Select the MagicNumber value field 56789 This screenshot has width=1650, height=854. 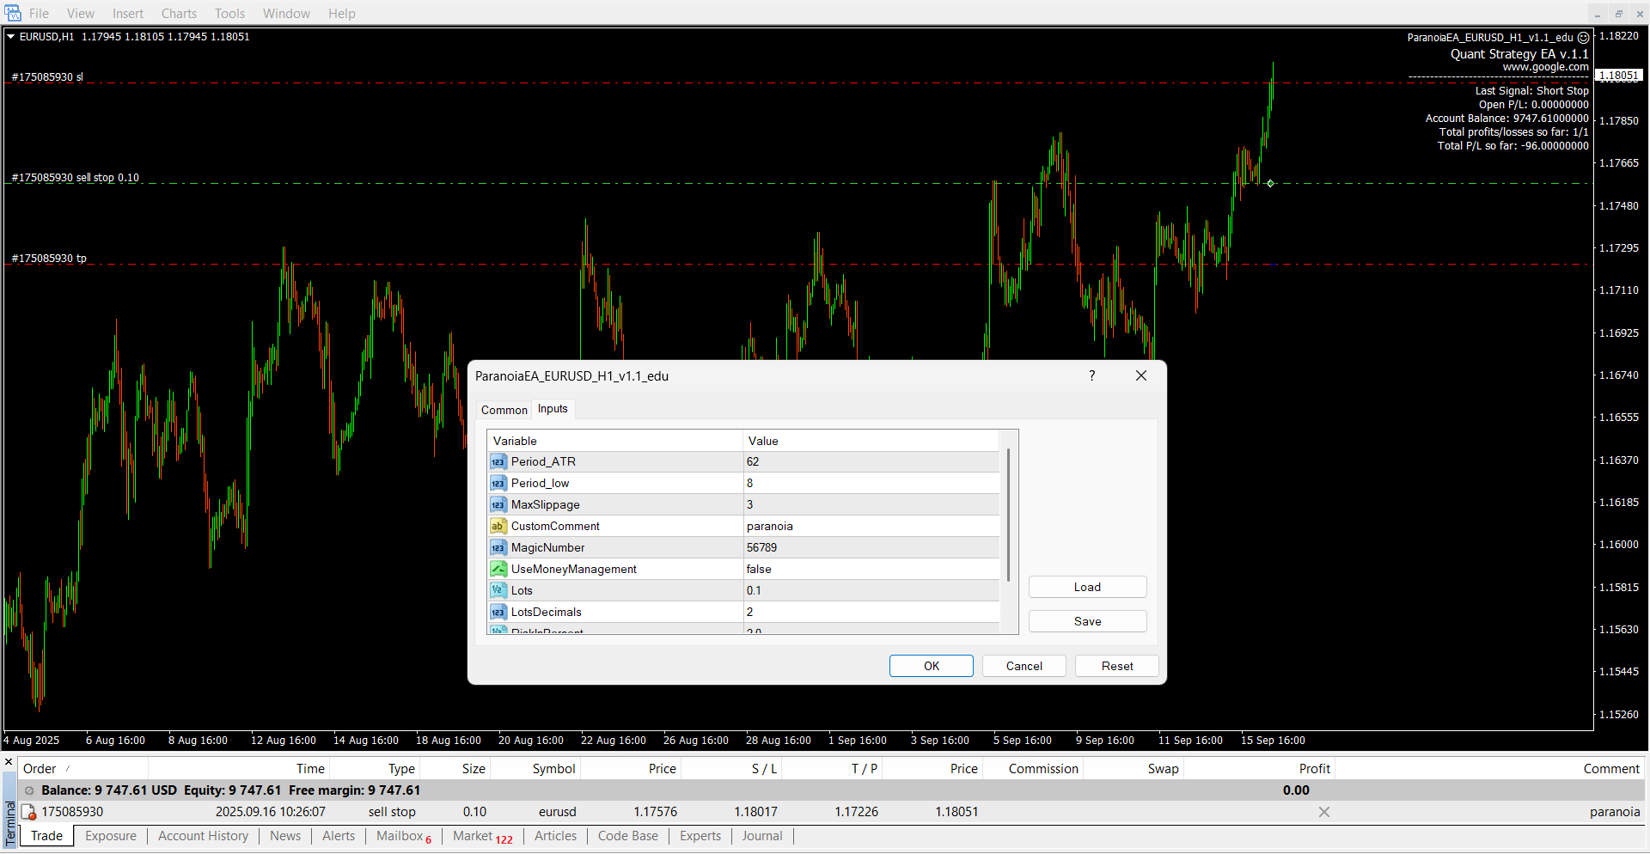(x=870, y=548)
